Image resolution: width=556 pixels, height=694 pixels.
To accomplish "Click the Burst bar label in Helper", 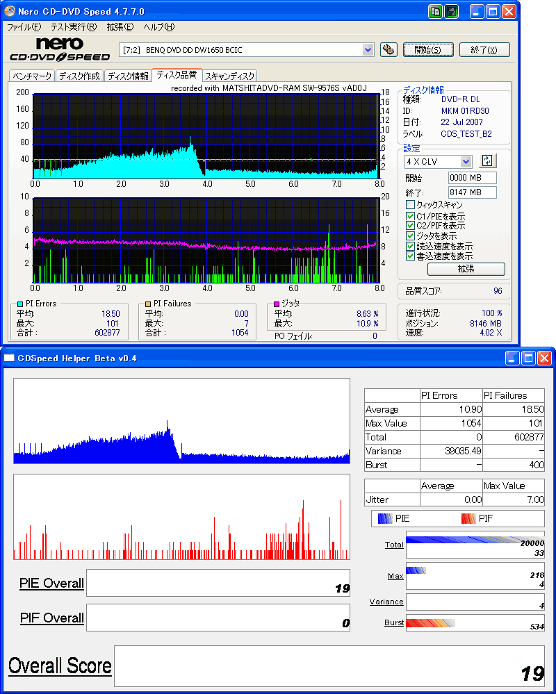I will tap(394, 622).
